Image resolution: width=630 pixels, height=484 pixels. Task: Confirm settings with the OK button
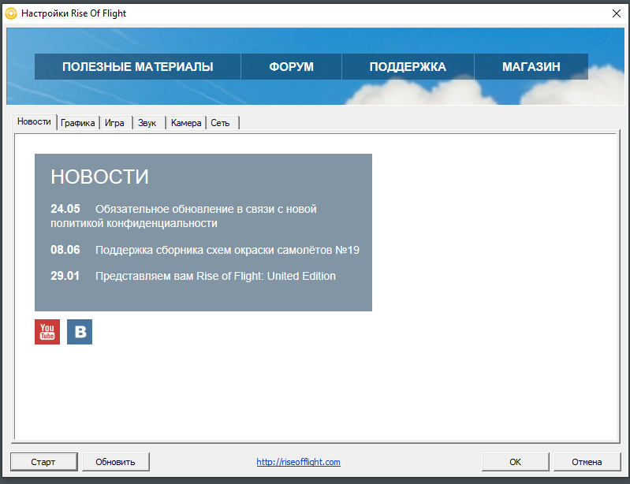515,462
